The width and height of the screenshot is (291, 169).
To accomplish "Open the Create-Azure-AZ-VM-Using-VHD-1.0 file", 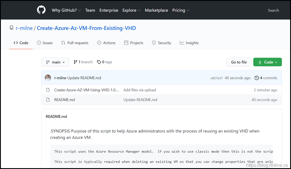I will (86, 90).
